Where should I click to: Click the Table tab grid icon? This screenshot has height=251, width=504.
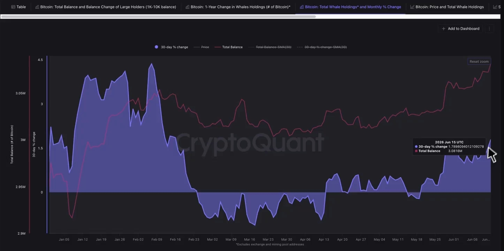point(13,7)
